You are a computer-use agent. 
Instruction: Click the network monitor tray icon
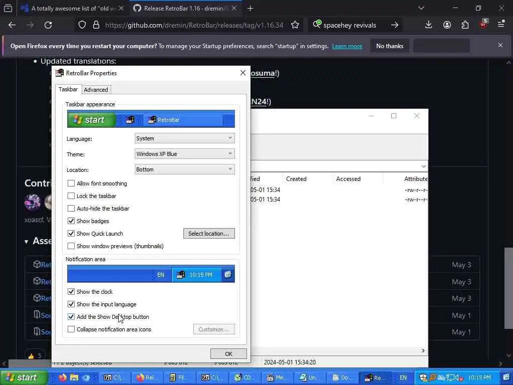[451, 378]
